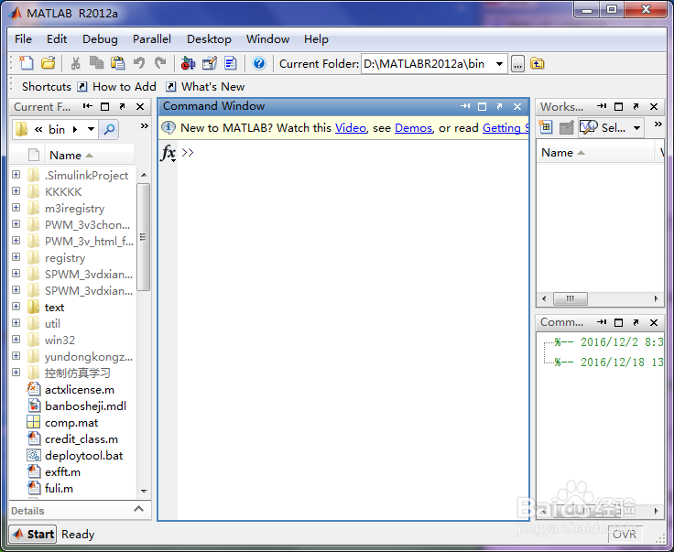
Task: Click the Open File folder icon
Action: coord(48,63)
